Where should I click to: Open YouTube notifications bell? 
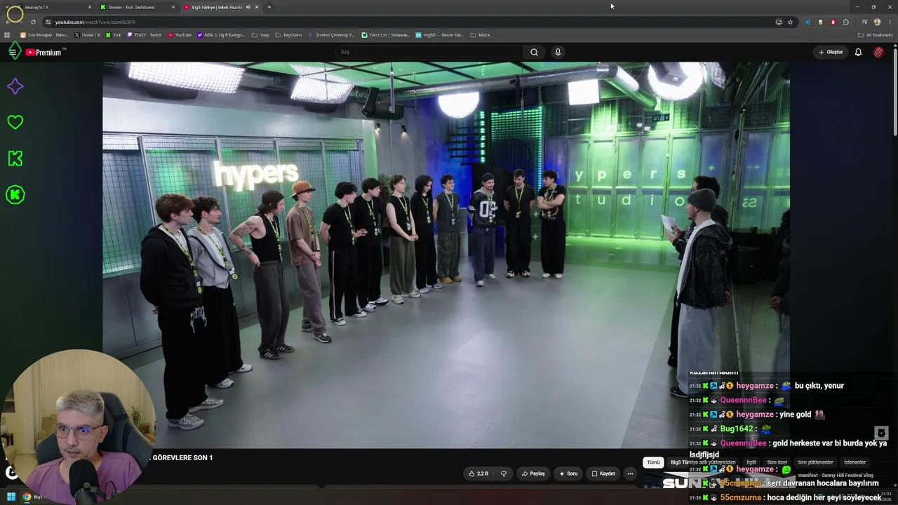pos(858,52)
